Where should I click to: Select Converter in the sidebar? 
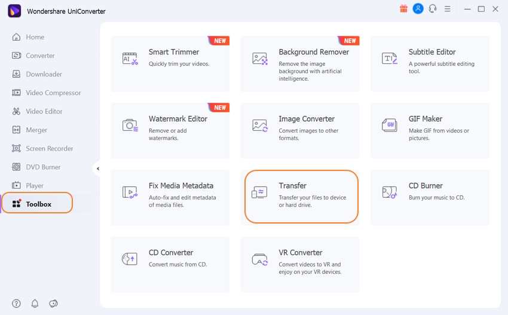point(40,56)
